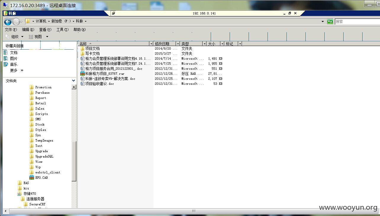Open the 工具(T) menu

(x=62, y=30)
